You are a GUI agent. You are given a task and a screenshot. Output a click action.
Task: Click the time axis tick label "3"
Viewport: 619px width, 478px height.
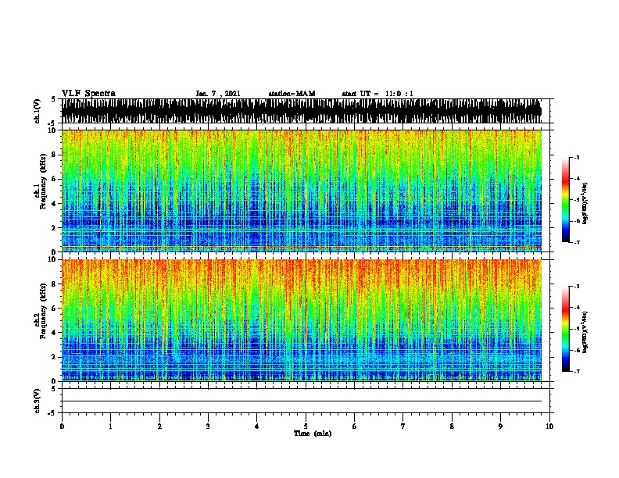click(208, 426)
